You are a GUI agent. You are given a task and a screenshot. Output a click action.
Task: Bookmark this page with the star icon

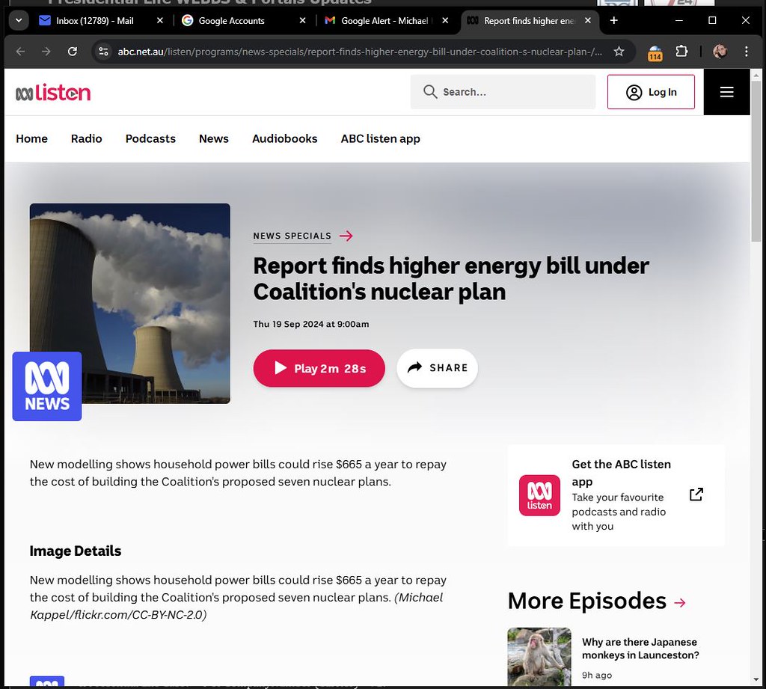point(619,52)
